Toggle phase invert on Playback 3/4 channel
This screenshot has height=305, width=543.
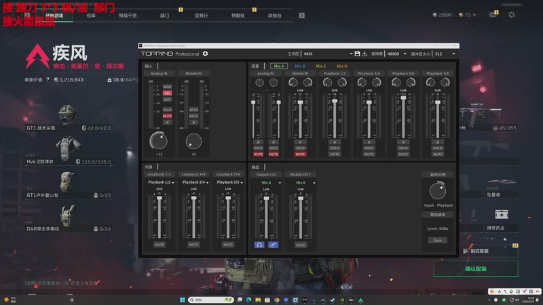tap(369, 142)
